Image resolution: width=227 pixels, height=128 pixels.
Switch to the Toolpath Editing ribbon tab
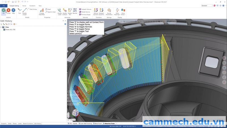point(14,6)
